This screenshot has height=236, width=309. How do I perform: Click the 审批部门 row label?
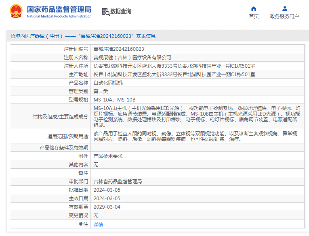[x=78, y=181]
